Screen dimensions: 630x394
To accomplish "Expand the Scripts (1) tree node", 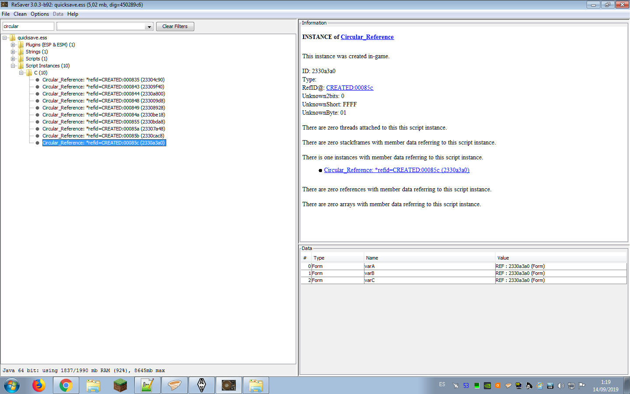I will [13, 59].
